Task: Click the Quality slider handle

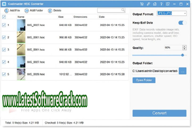Action: click(183, 55)
